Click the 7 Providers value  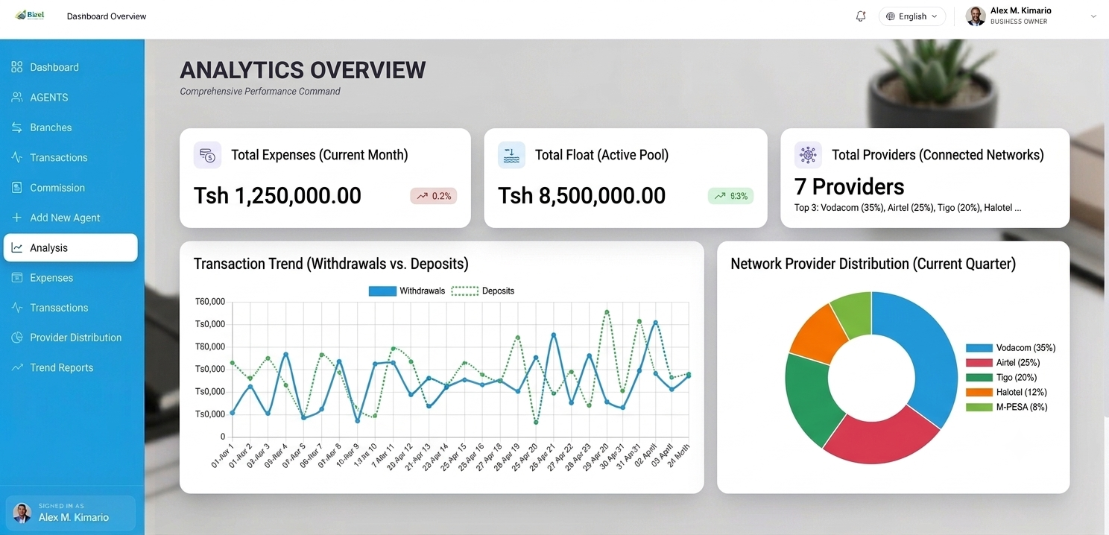[849, 186]
